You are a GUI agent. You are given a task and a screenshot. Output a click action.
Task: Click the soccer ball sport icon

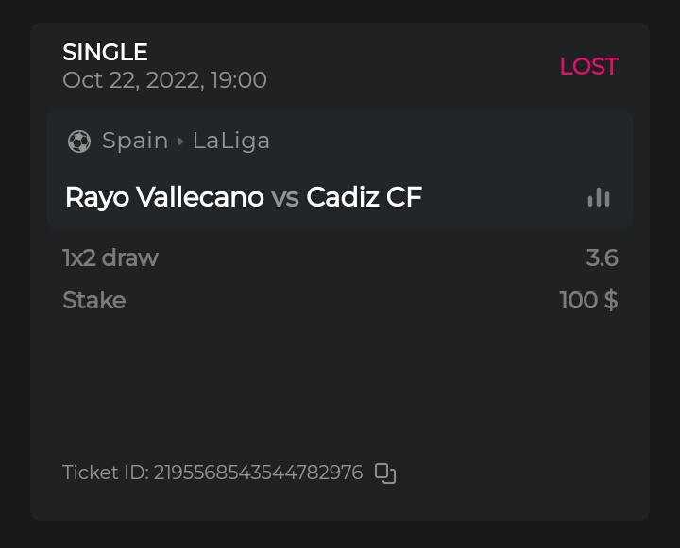point(79,141)
